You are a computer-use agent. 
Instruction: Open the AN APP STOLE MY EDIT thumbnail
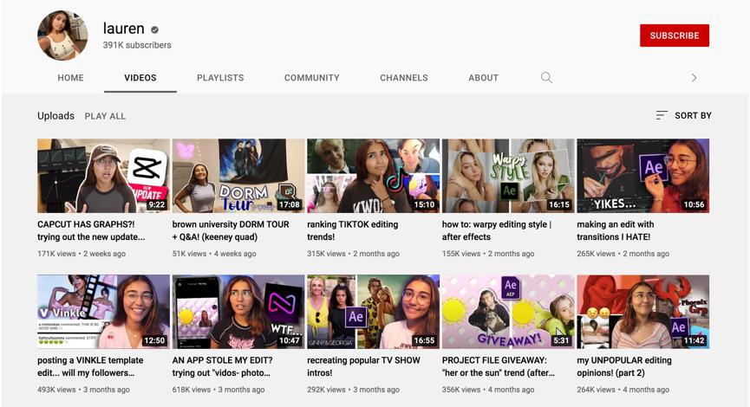click(x=238, y=312)
